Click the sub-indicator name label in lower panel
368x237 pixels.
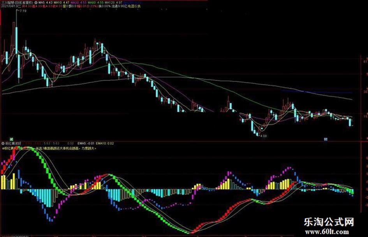[x=13, y=143]
